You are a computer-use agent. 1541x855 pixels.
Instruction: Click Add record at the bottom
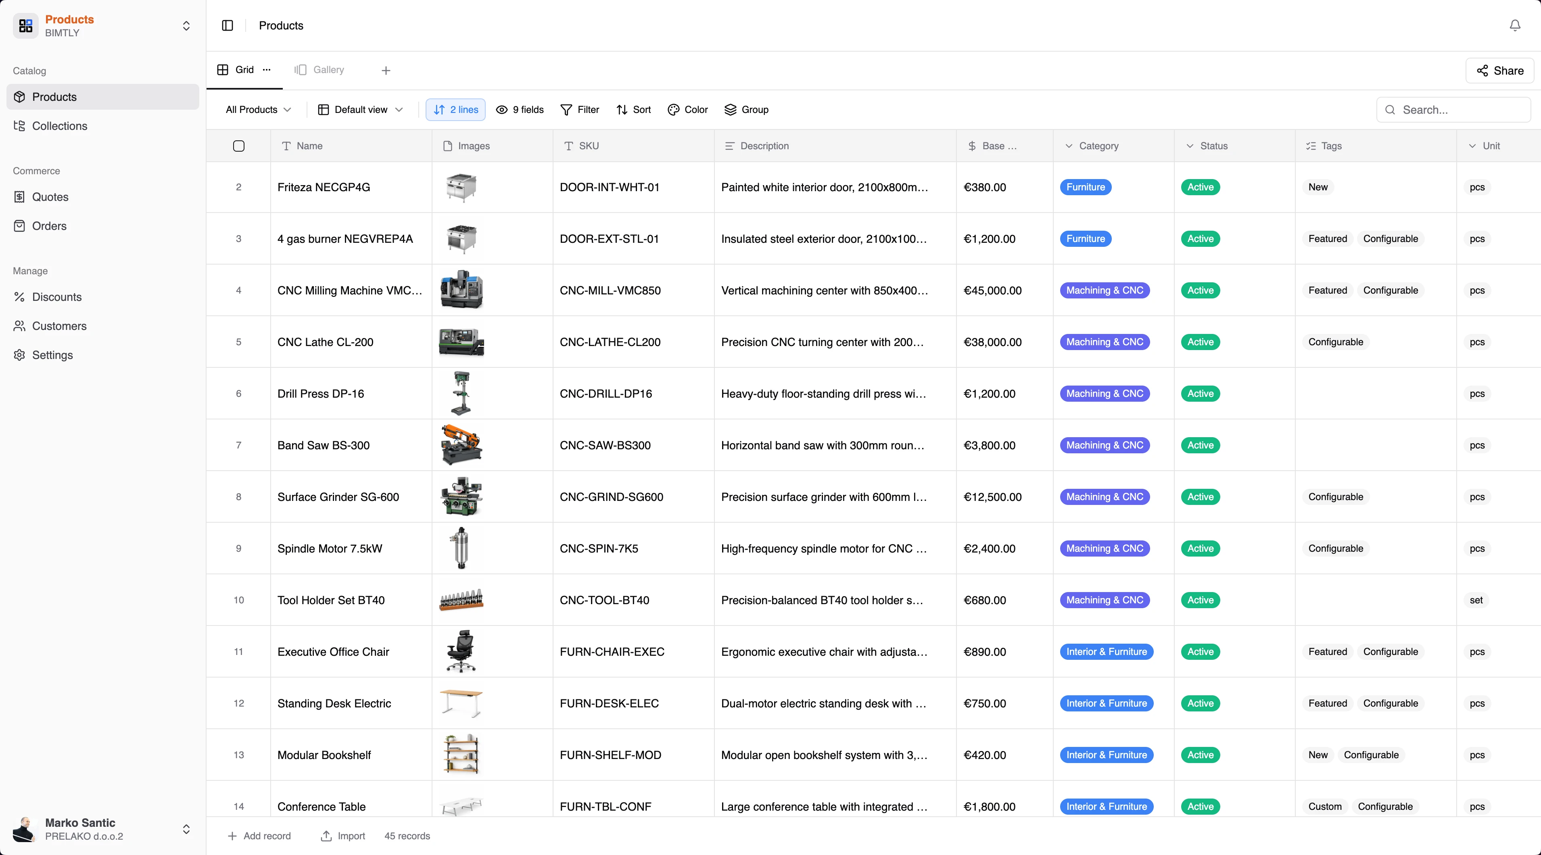point(260,835)
